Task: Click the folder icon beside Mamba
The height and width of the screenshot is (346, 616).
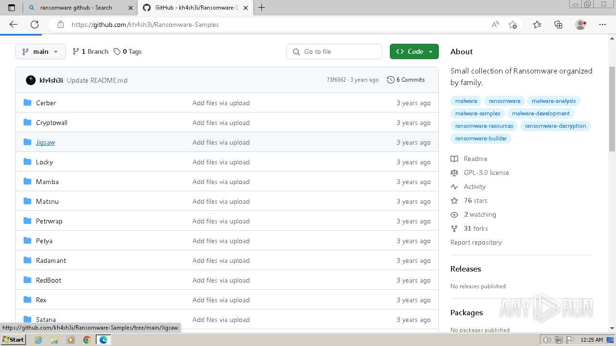Action: pyautogui.click(x=27, y=181)
